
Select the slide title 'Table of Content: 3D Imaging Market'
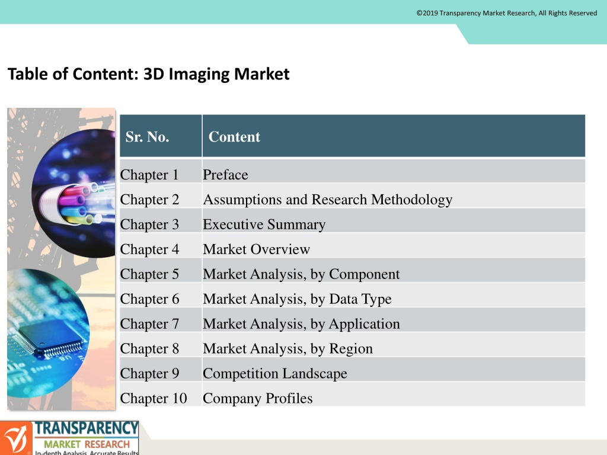tap(149, 74)
